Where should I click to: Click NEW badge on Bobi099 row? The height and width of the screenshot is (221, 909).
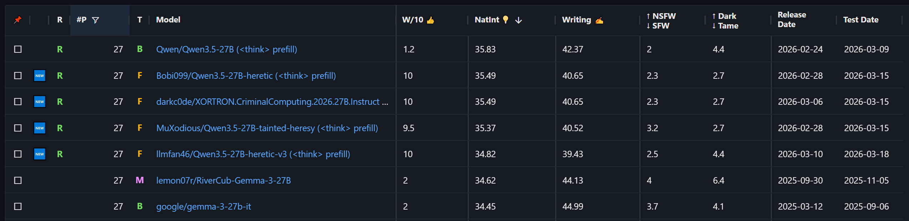click(40, 76)
